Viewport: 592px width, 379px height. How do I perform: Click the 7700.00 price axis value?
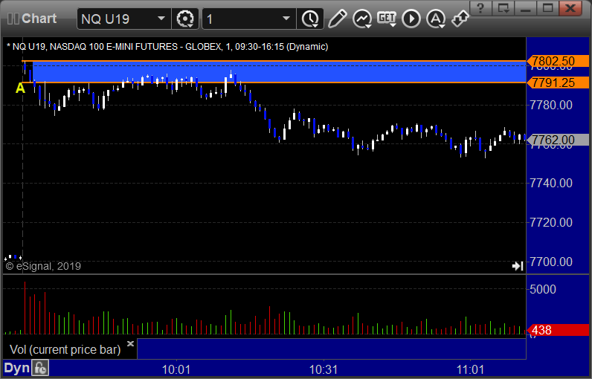pos(551,262)
